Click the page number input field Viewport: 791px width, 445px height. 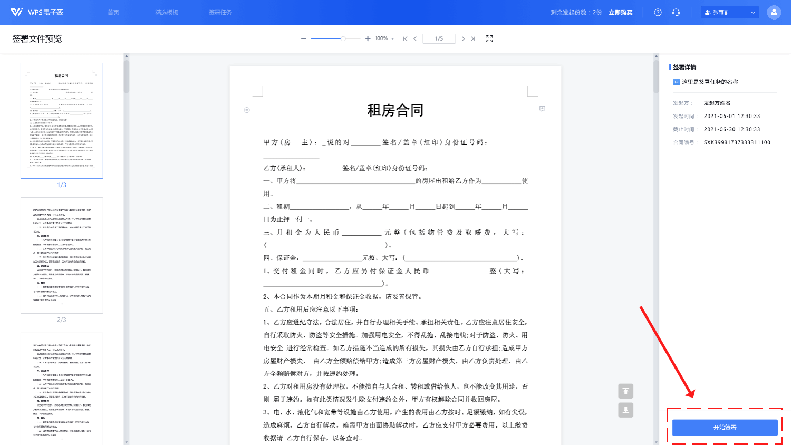439,38
